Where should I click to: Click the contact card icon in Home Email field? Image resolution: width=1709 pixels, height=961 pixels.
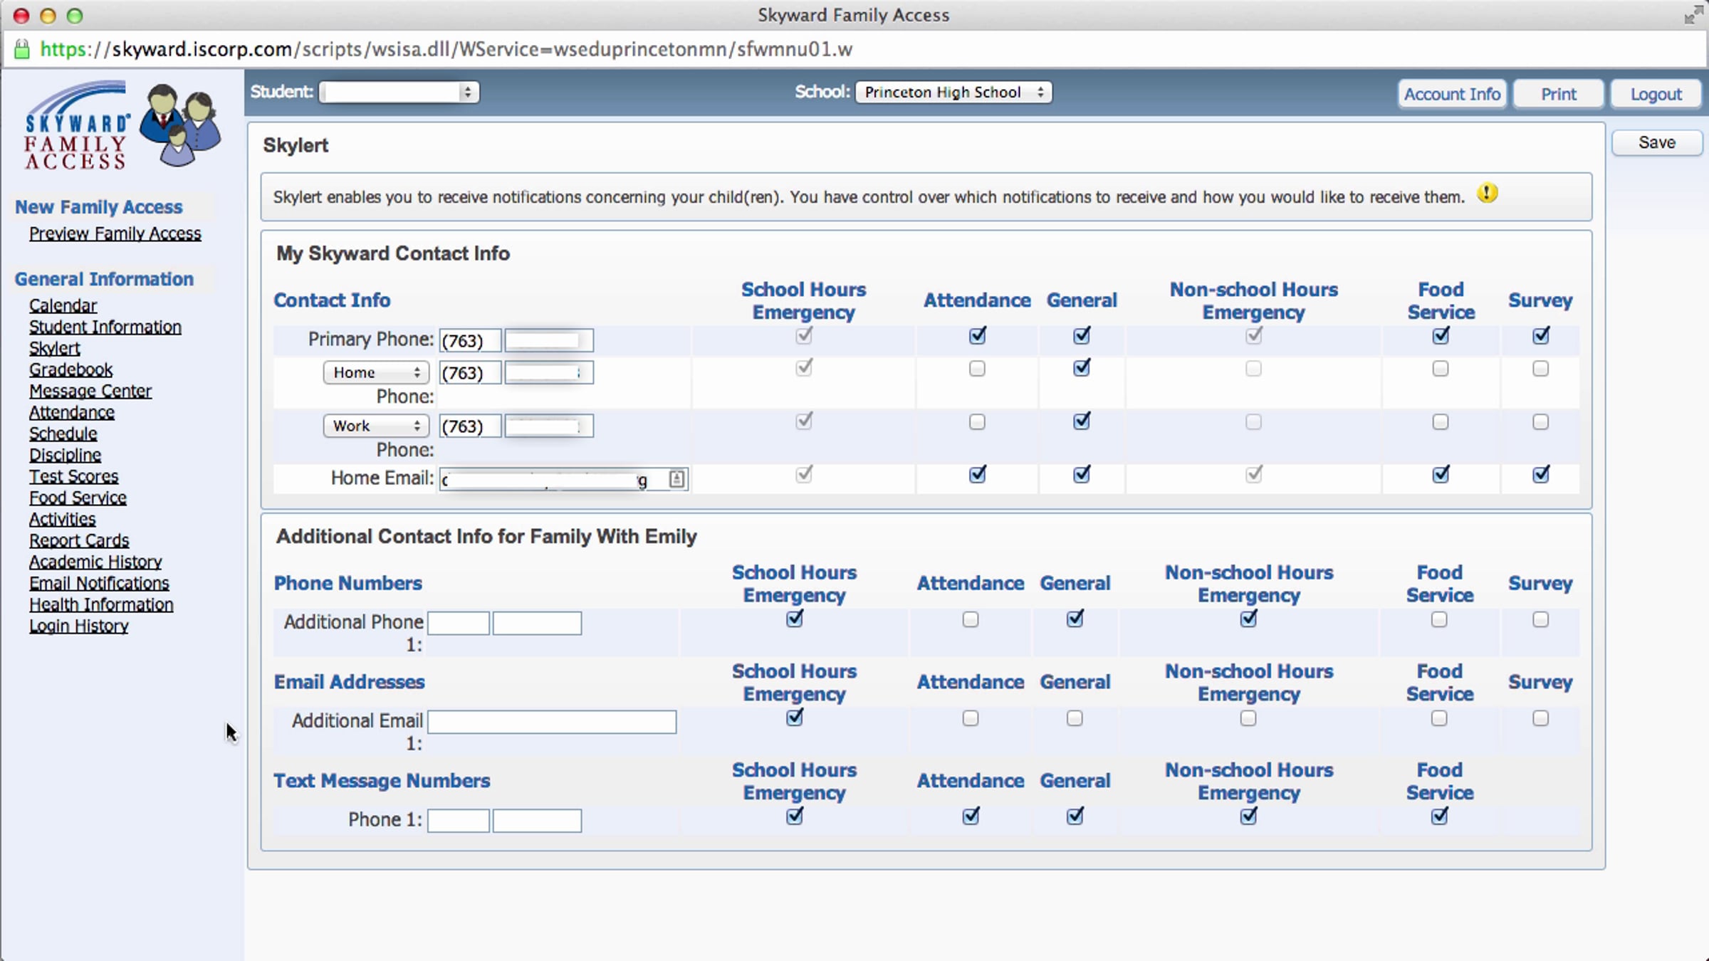pos(676,479)
